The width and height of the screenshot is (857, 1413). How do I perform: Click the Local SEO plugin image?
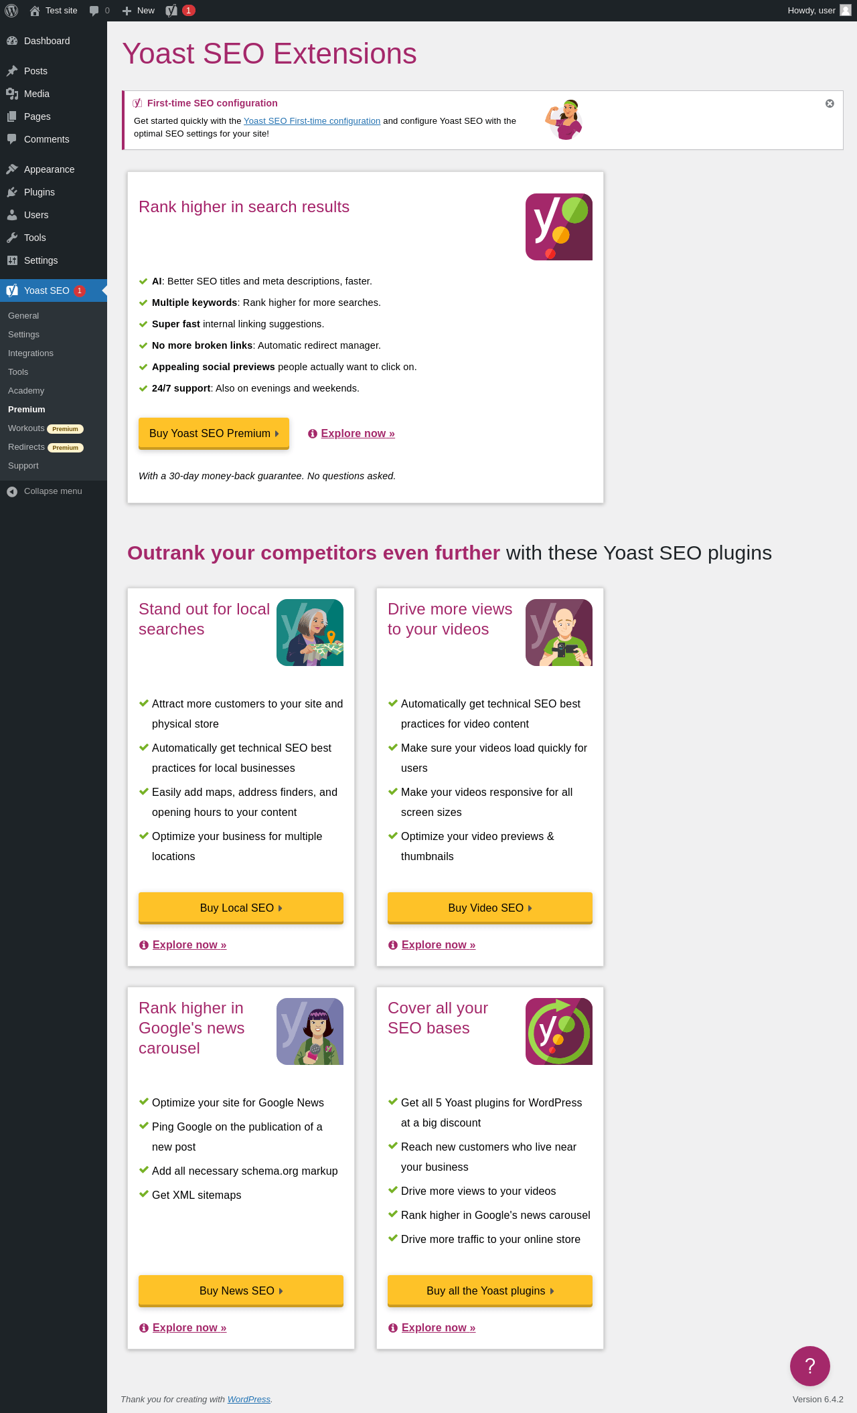310,633
